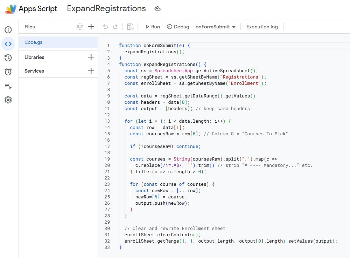Screen dimensions: 350x258
Task: Click the Undo arrow in toolbar
Action: [x=105, y=27]
